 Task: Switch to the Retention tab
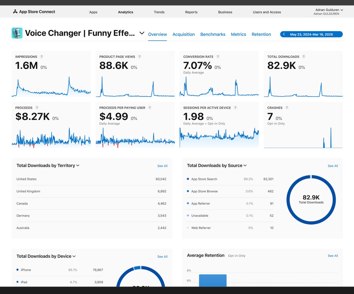[261, 34]
